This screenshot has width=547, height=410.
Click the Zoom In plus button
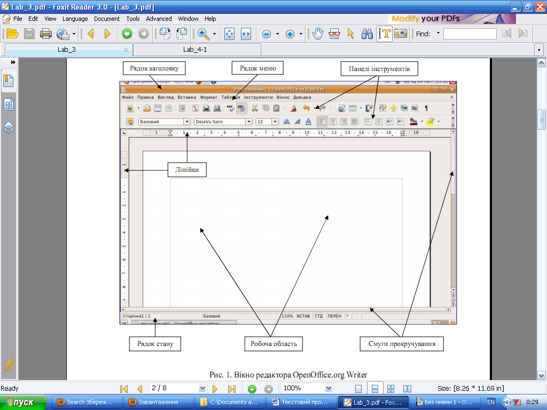[x=290, y=34]
